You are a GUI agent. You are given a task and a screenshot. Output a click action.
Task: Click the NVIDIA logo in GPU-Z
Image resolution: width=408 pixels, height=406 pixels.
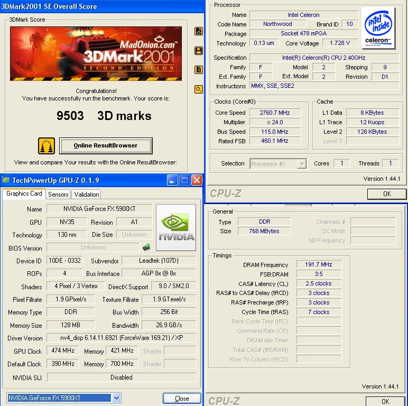coord(176,227)
